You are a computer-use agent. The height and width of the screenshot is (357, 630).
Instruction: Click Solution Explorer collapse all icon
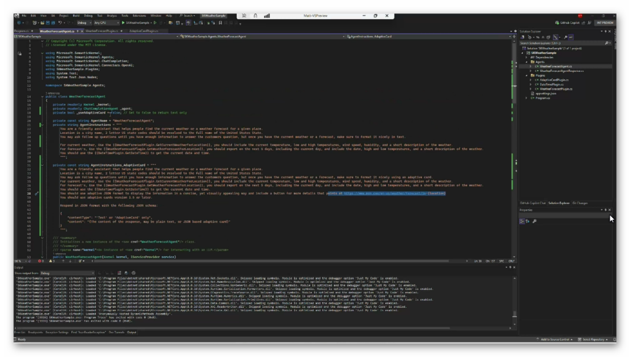click(x=543, y=37)
